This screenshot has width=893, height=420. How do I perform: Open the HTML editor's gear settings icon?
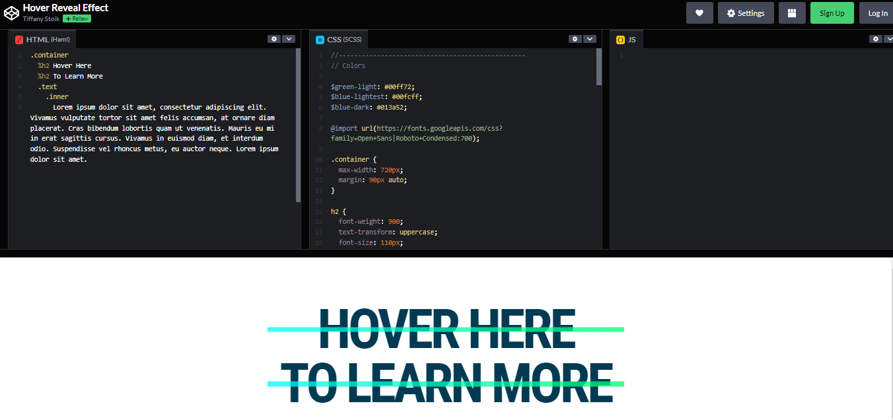pos(274,39)
